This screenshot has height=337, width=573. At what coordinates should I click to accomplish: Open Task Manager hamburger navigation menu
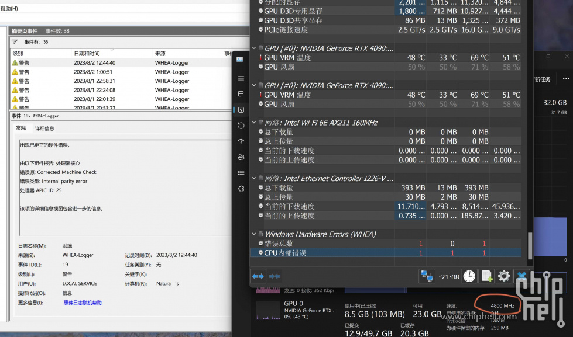pos(241,78)
